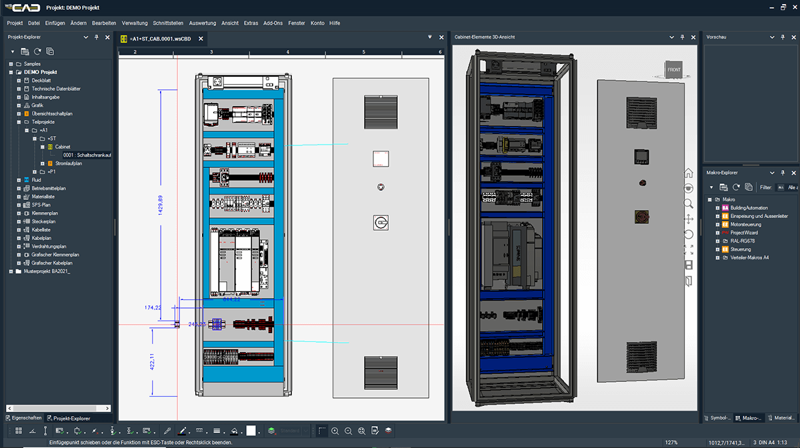Select the eyedropper tool in bottom toolbar
This screenshot has height=448, width=800.
[167, 431]
